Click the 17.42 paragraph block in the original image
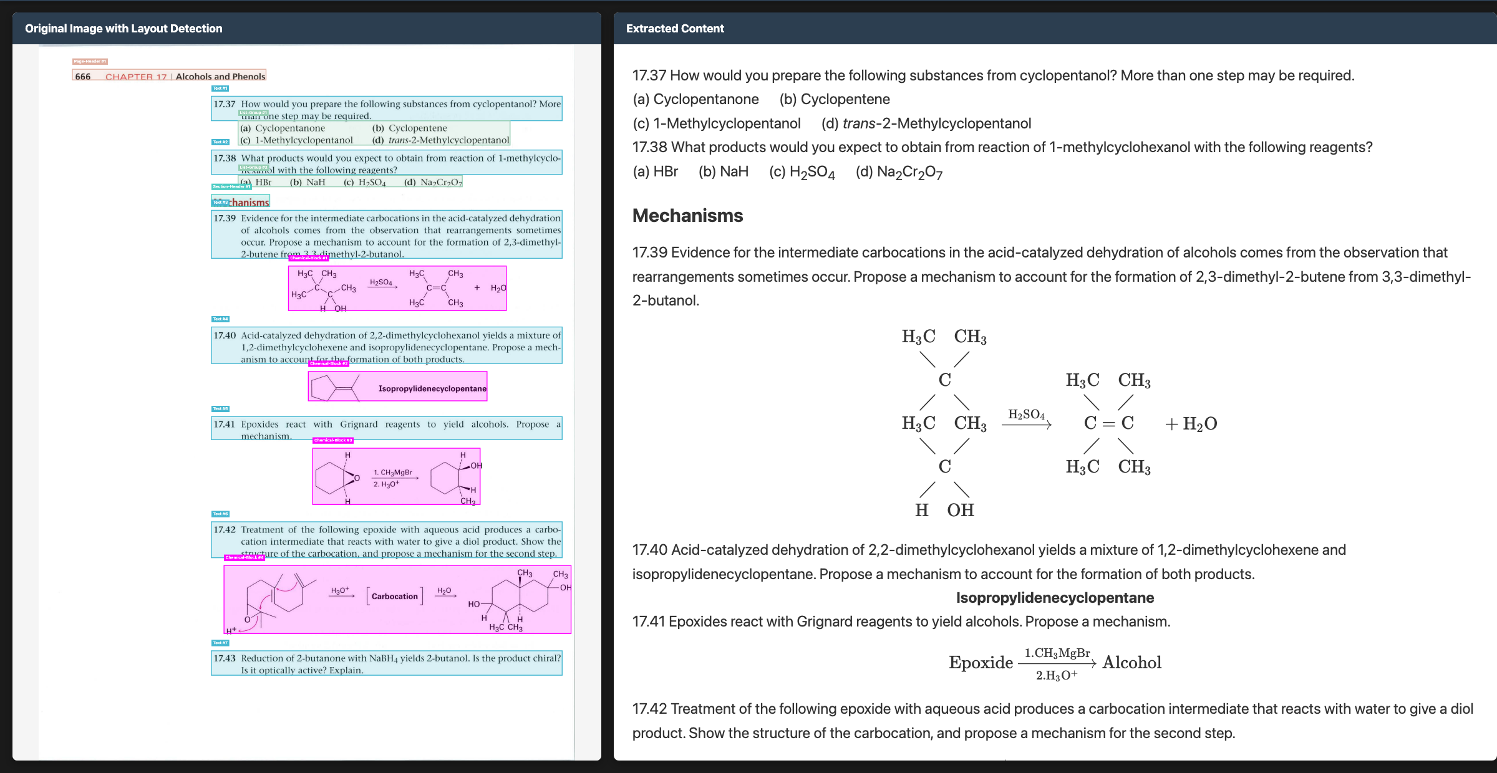The height and width of the screenshot is (773, 1497). 387,540
